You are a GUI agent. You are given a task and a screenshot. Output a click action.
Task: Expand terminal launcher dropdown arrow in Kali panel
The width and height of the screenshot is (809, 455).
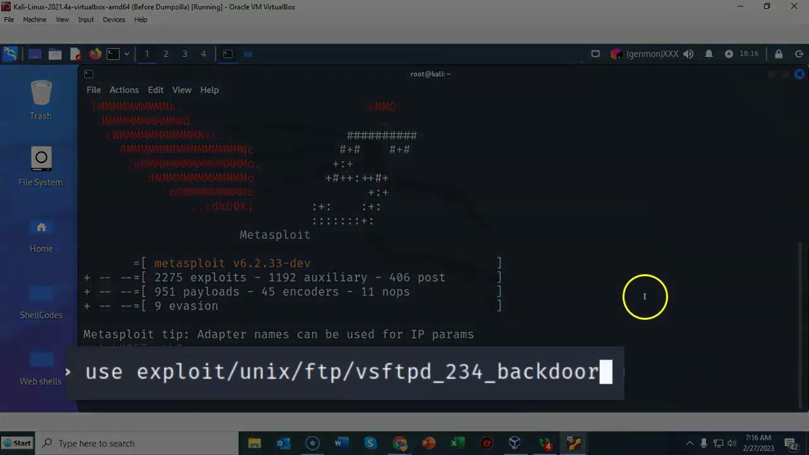[126, 54]
